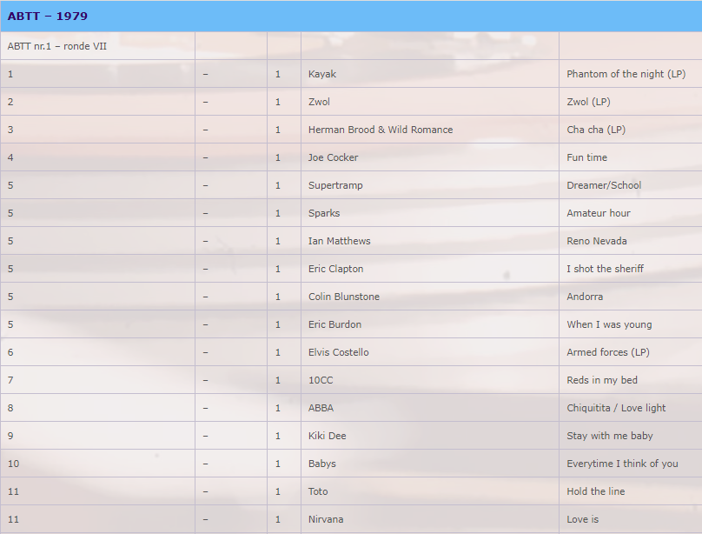Select 'Armed forces (LP)' by Elvis Costello
Viewport: 702px width, 534px height.
click(x=607, y=352)
